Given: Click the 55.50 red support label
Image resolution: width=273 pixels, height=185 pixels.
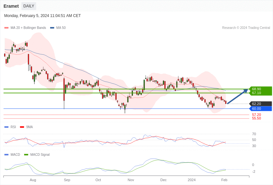Looking at the screenshot, I should [x=256, y=118].
